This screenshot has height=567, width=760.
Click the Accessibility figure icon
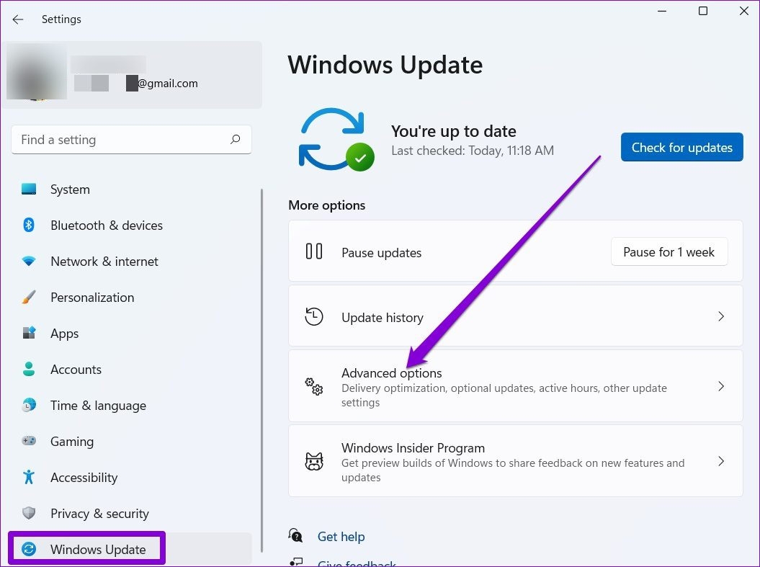(x=29, y=477)
